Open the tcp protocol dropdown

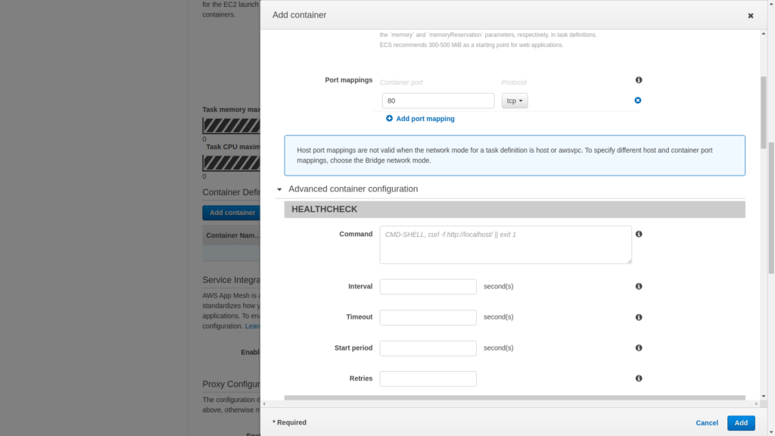tap(515, 101)
